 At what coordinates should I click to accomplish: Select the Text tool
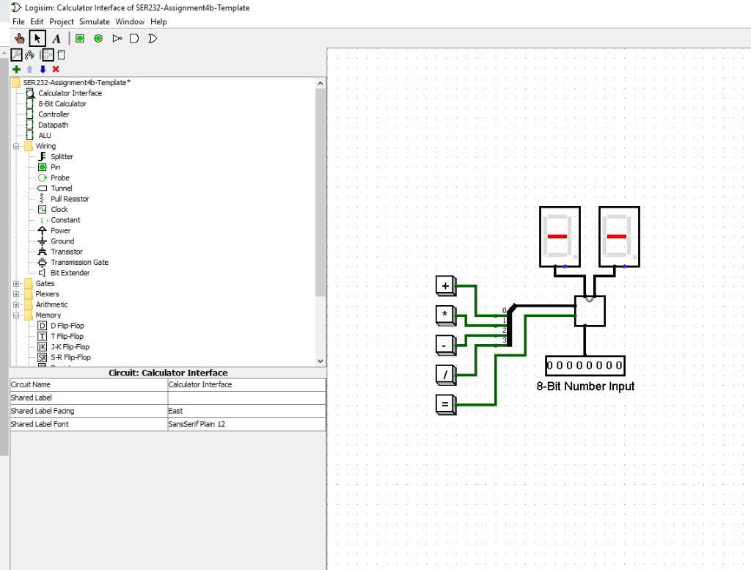(56, 38)
